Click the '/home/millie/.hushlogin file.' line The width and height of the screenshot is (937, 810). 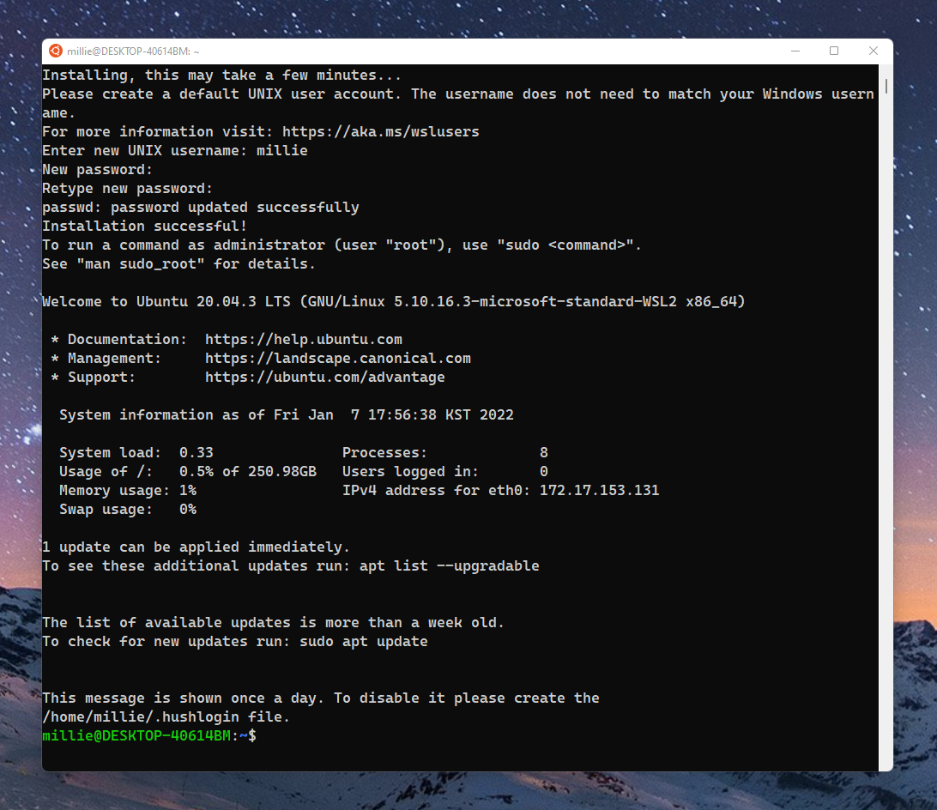click(x=166, y=716)
